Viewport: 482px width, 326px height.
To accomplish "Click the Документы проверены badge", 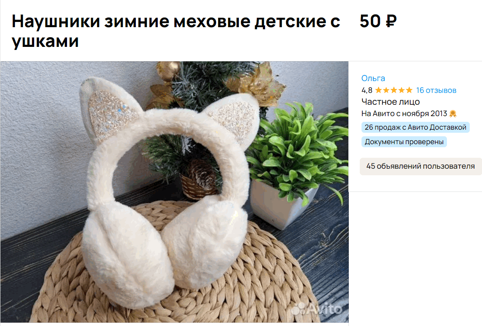I will [404, 142].
